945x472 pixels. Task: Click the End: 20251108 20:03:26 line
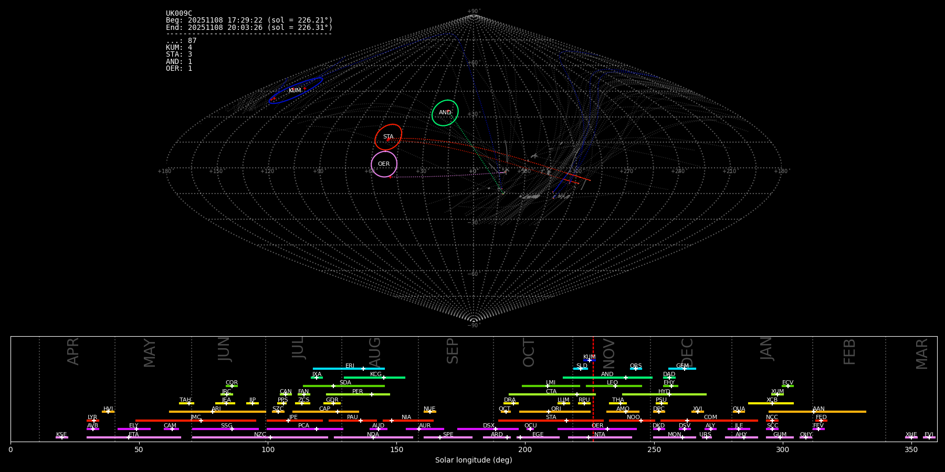[249, 27]
